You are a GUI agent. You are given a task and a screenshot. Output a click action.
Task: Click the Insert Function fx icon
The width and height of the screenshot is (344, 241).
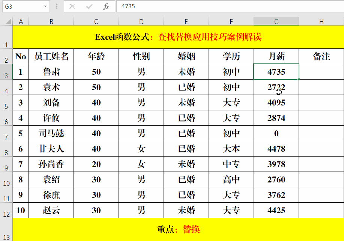point(106,6)
